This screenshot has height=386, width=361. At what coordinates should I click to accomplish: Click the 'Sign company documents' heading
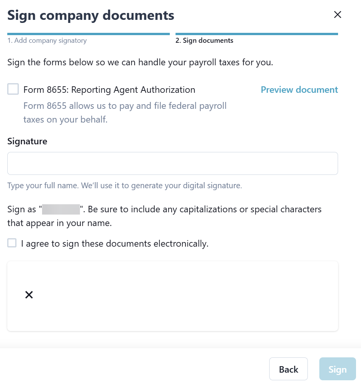click(91, 15)
